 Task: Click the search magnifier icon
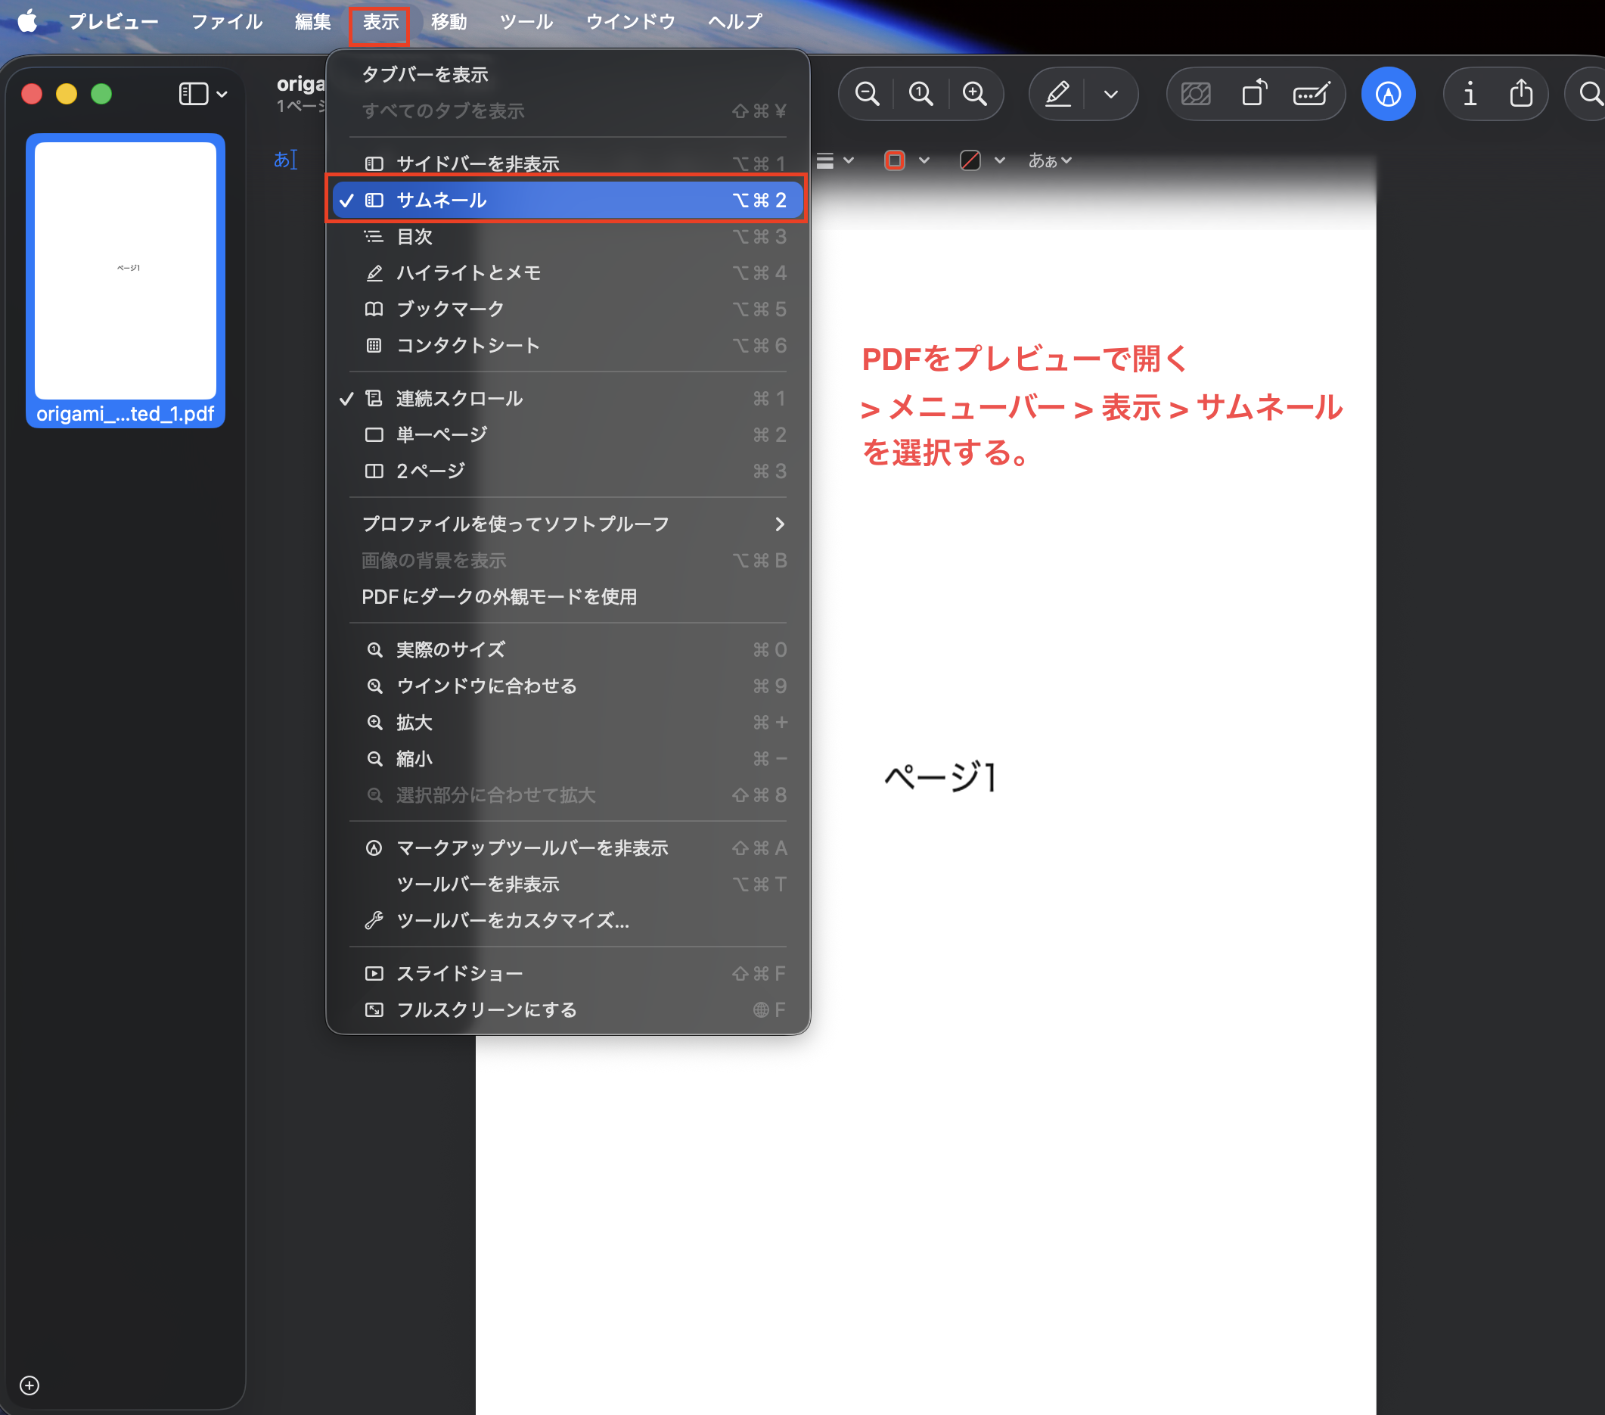(1591, 95)
